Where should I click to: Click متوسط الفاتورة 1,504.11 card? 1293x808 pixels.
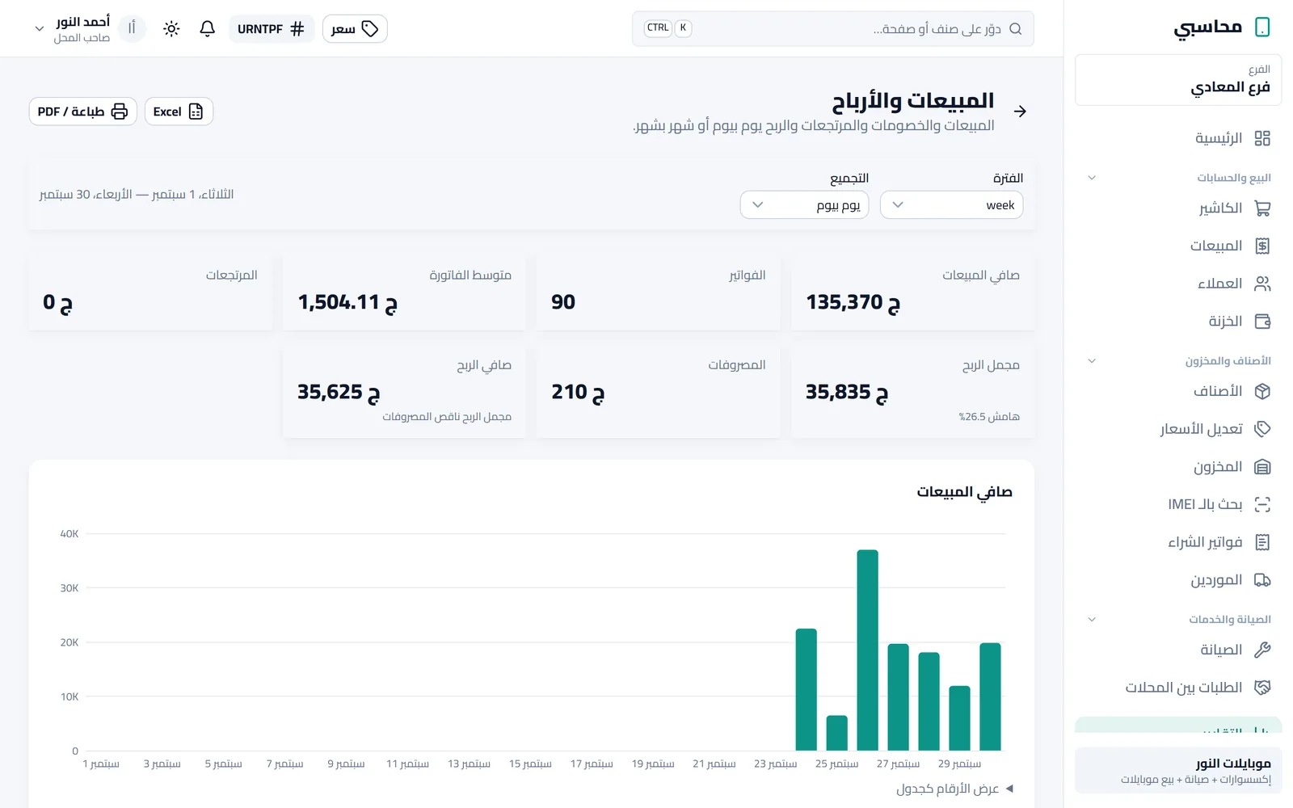404,293
